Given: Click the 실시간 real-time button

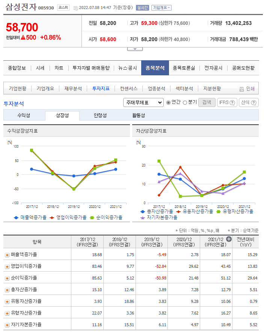Looking at the screenshot, I should click(142, 8).
